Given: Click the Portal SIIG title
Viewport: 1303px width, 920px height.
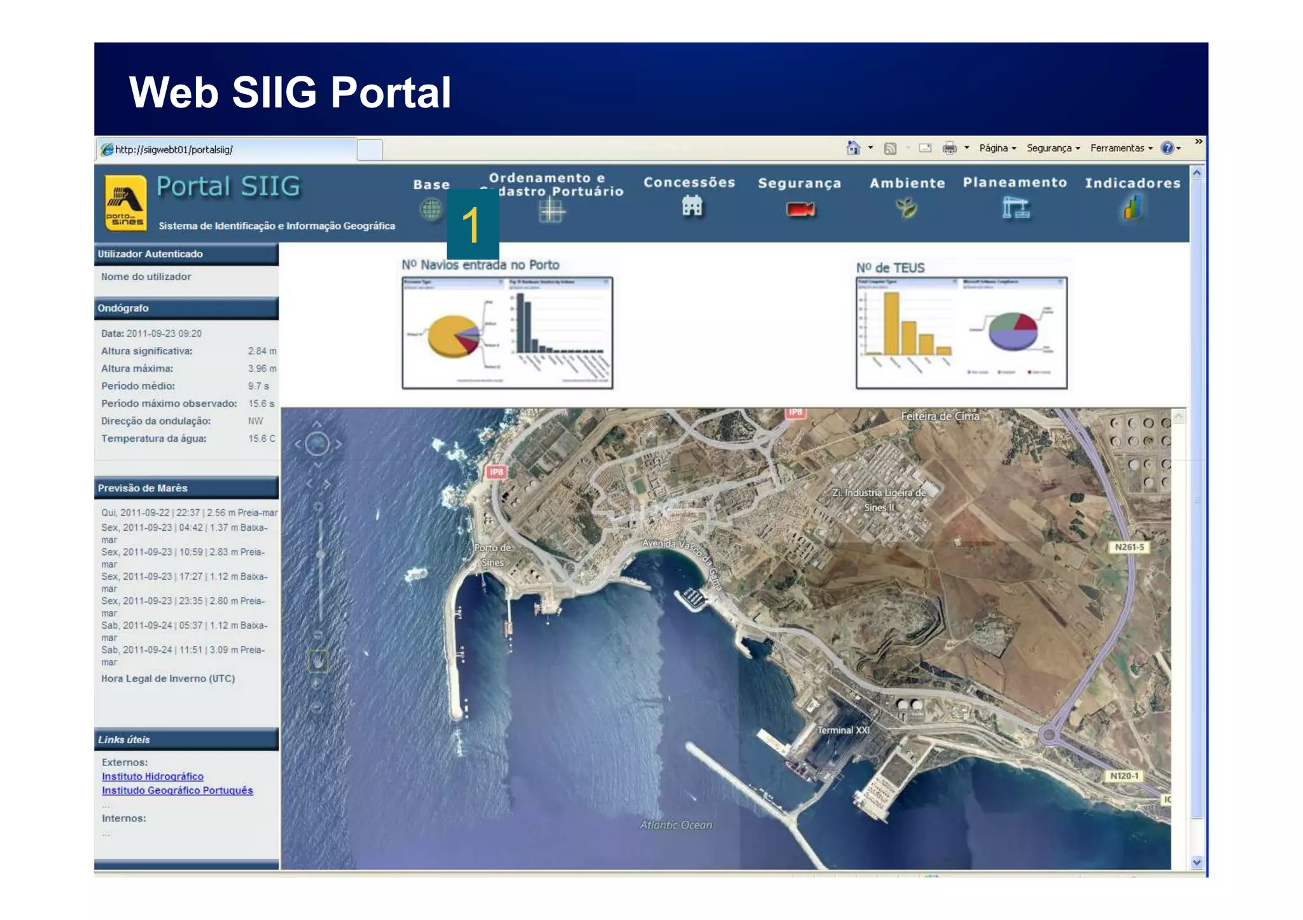Looking at the screenshot, I should point(228,187).
